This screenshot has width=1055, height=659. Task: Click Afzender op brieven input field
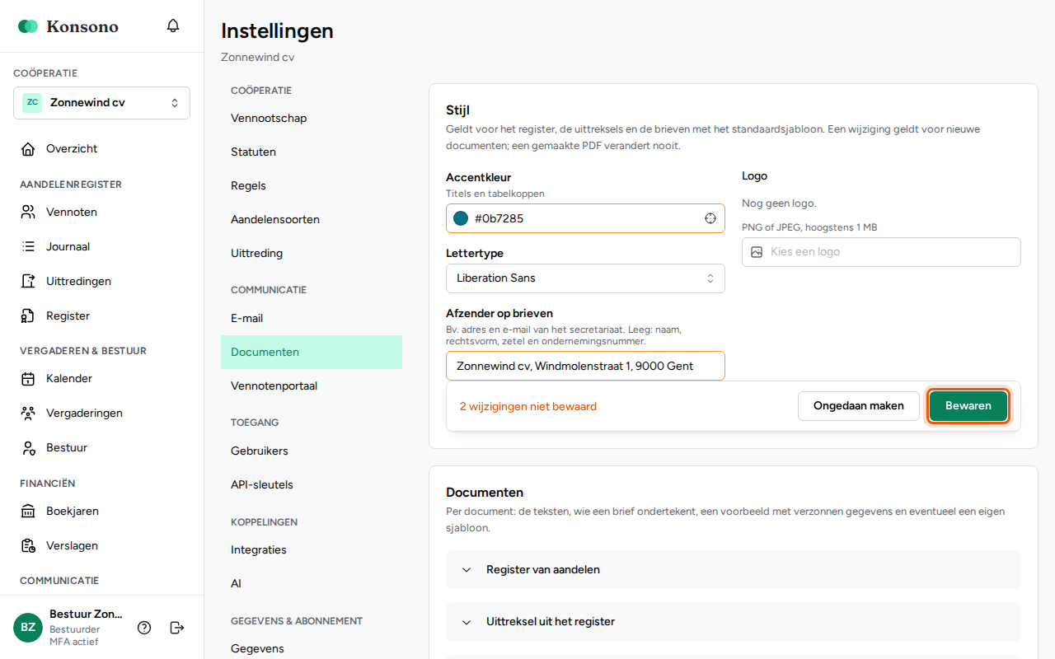tap(585, 366)
